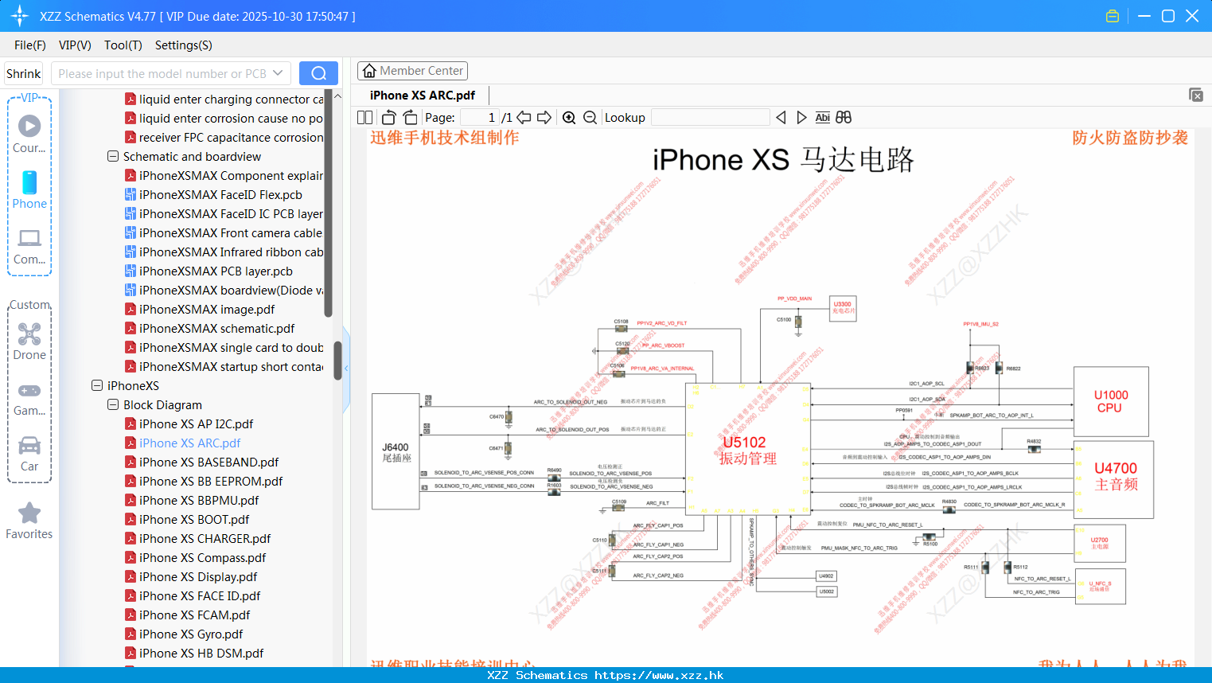Screen dimensions: 1212x683
Task: Open iPhone XS BASEBAND.pdf
Action: point(208,462)
